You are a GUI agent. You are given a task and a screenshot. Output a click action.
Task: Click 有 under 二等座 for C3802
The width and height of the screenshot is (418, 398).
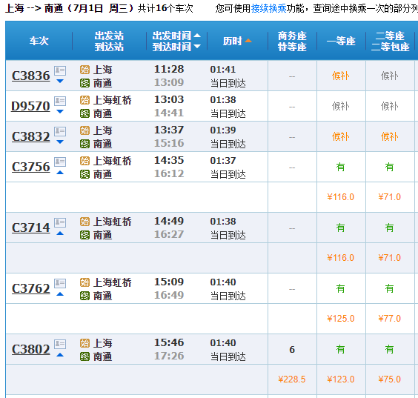[x=389, y=349]
